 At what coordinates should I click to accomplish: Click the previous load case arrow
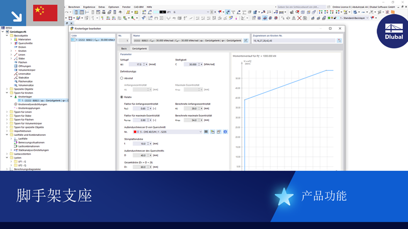pyautogui.click(x=212, y=12)
